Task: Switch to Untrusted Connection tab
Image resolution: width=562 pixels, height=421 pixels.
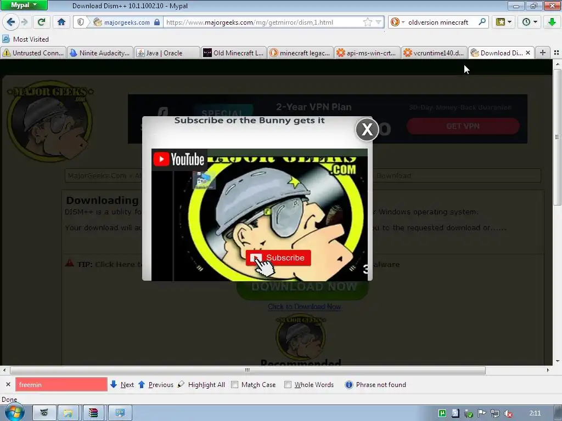Action: tap(33, 53)
